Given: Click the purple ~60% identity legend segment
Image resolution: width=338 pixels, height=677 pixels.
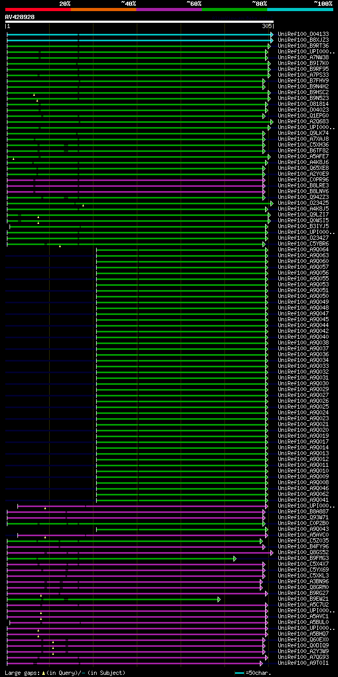Looking at the screenshot, I should coord(169,9).
